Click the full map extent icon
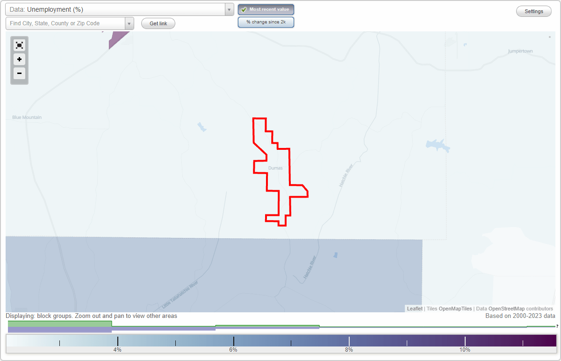The image size is (561, 361). [x=19, y=45]
